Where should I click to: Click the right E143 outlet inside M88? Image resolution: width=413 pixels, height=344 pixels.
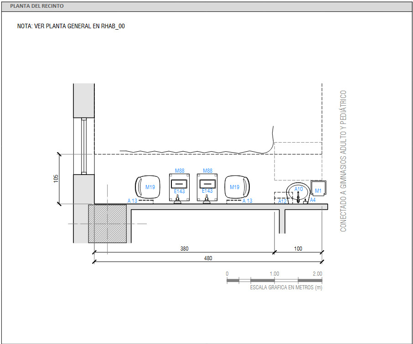pos(208,183)
